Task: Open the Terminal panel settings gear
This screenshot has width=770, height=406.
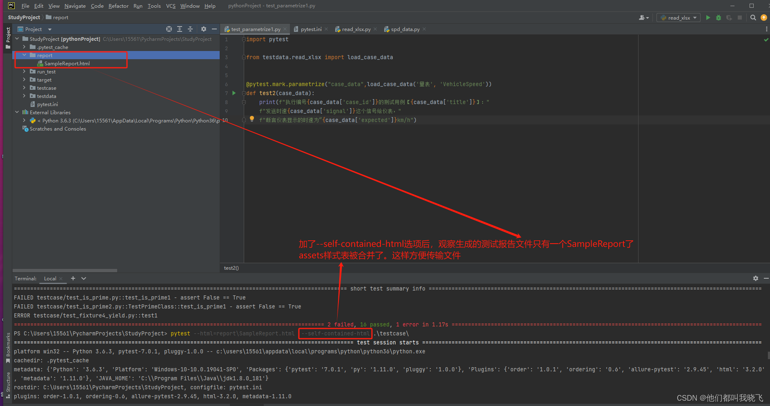Action: tap(756, 278)
